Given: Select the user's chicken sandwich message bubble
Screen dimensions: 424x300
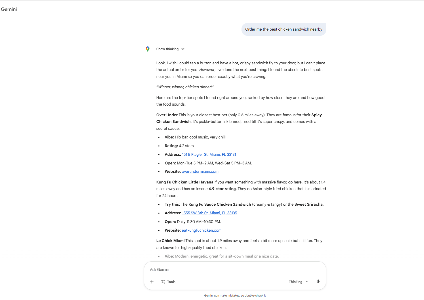Looking at the screenshot, I should click(x=284, y=29).
